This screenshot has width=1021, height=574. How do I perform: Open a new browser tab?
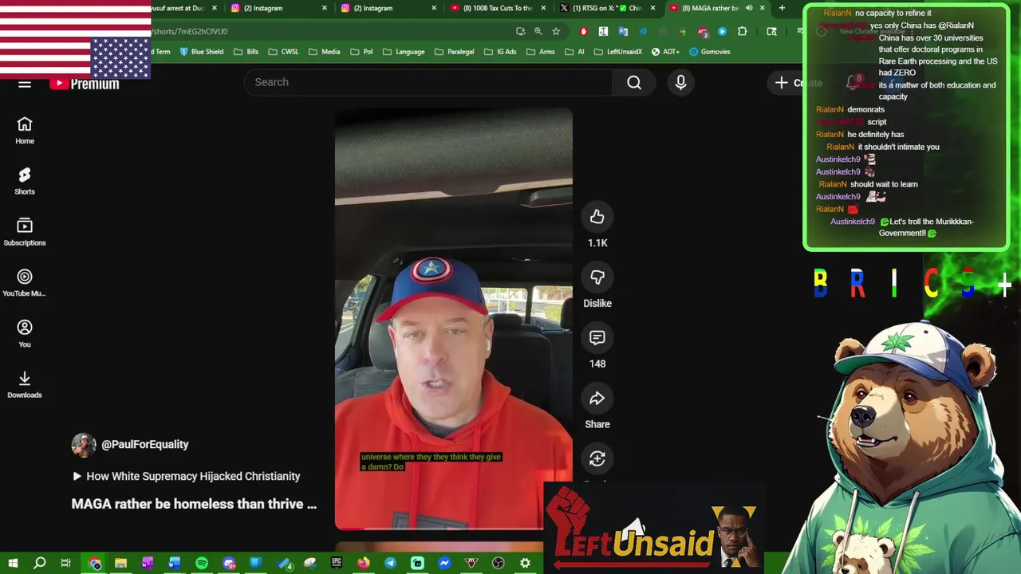tap(782, 8)
